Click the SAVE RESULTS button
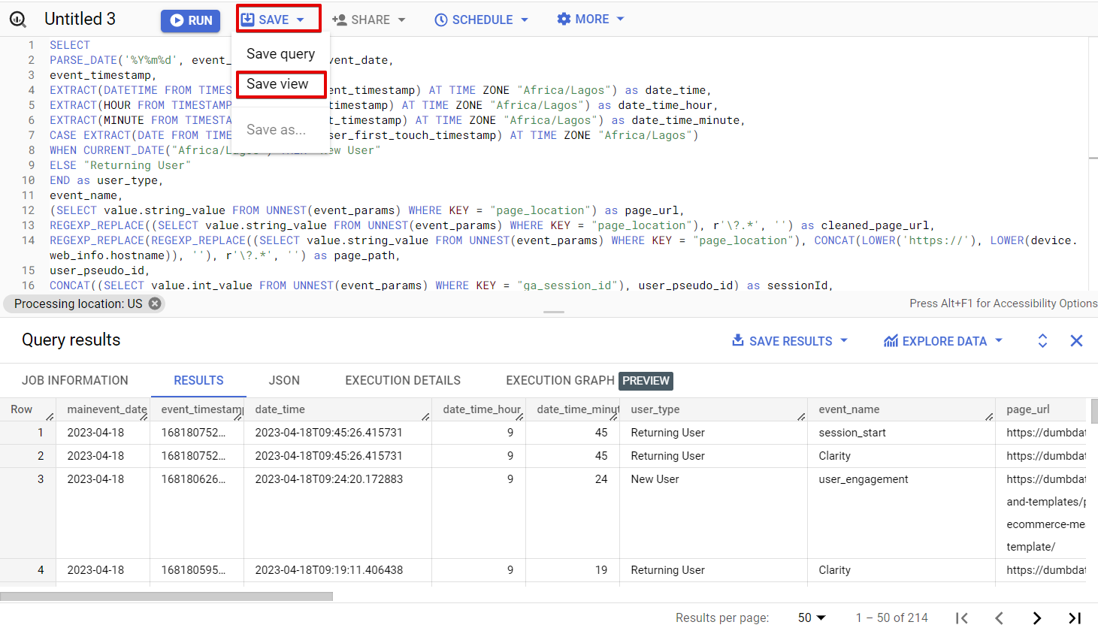 [x=789, y=340]
